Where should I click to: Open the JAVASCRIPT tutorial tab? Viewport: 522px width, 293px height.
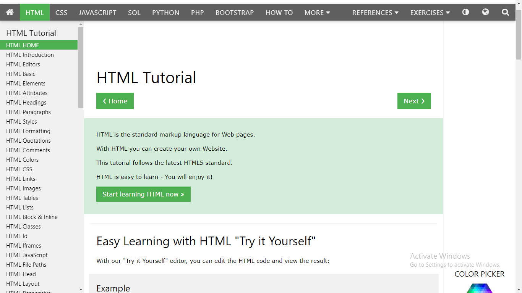pos(97,12)
